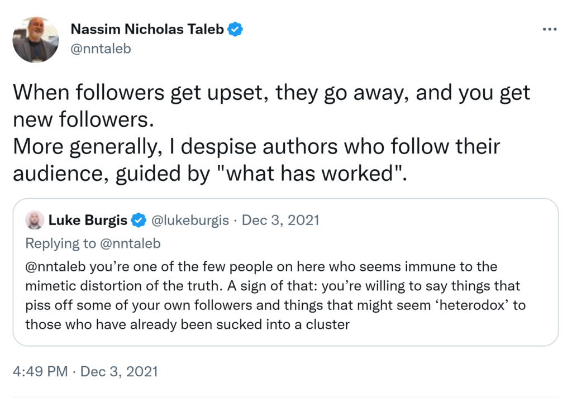Click the "Replying to @nntaleb" line

(93, 243)
